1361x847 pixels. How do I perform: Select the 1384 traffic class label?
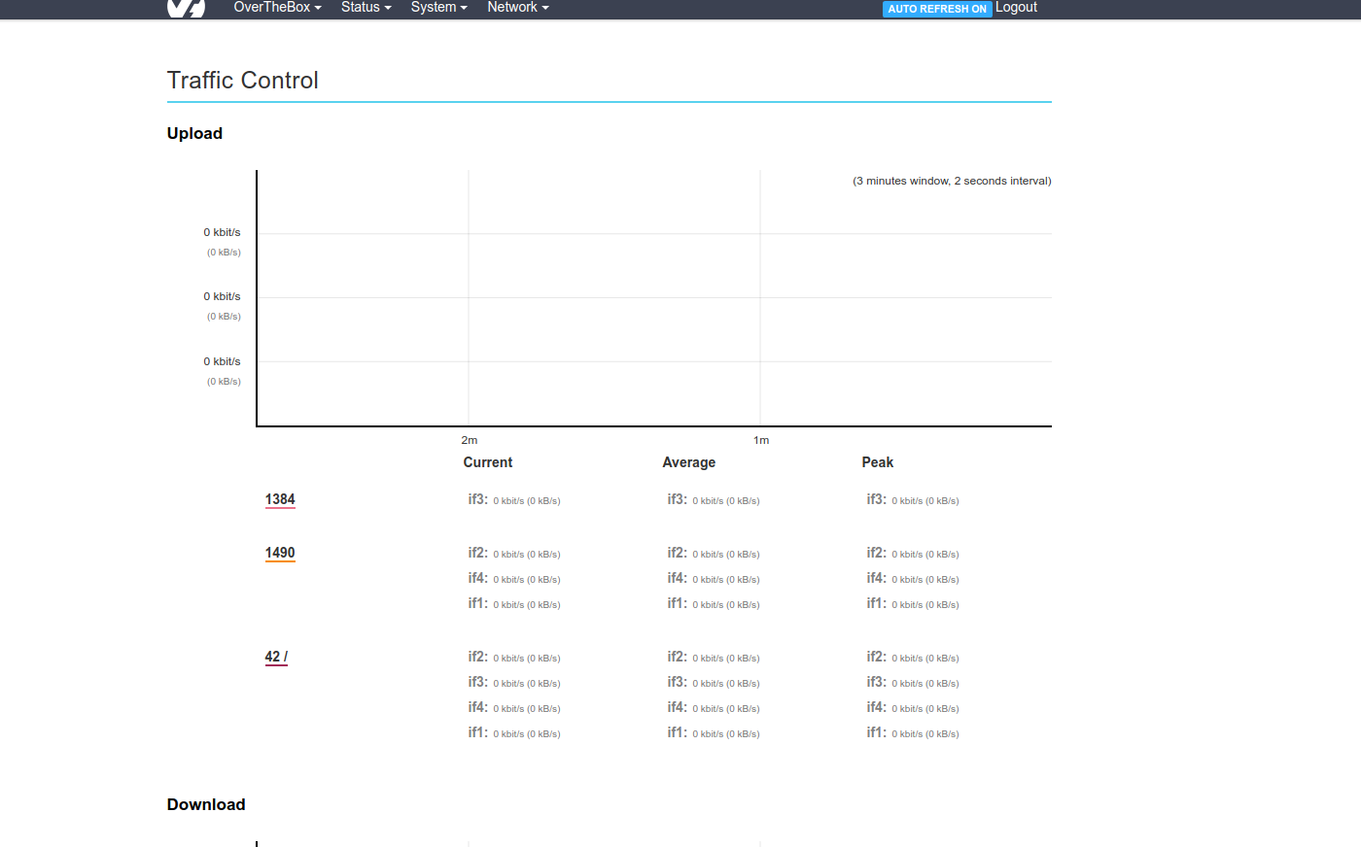point(280,499)
